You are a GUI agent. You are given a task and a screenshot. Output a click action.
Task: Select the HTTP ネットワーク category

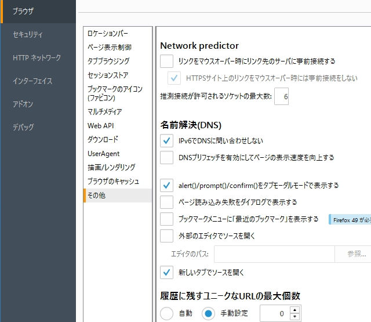(38, 57)
